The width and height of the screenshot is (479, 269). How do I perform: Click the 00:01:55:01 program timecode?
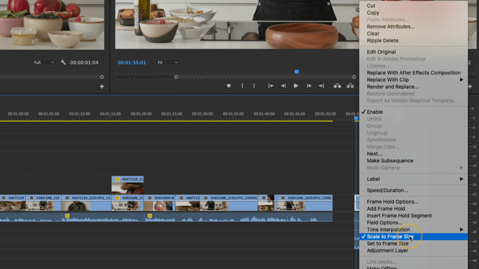point(132,63)
